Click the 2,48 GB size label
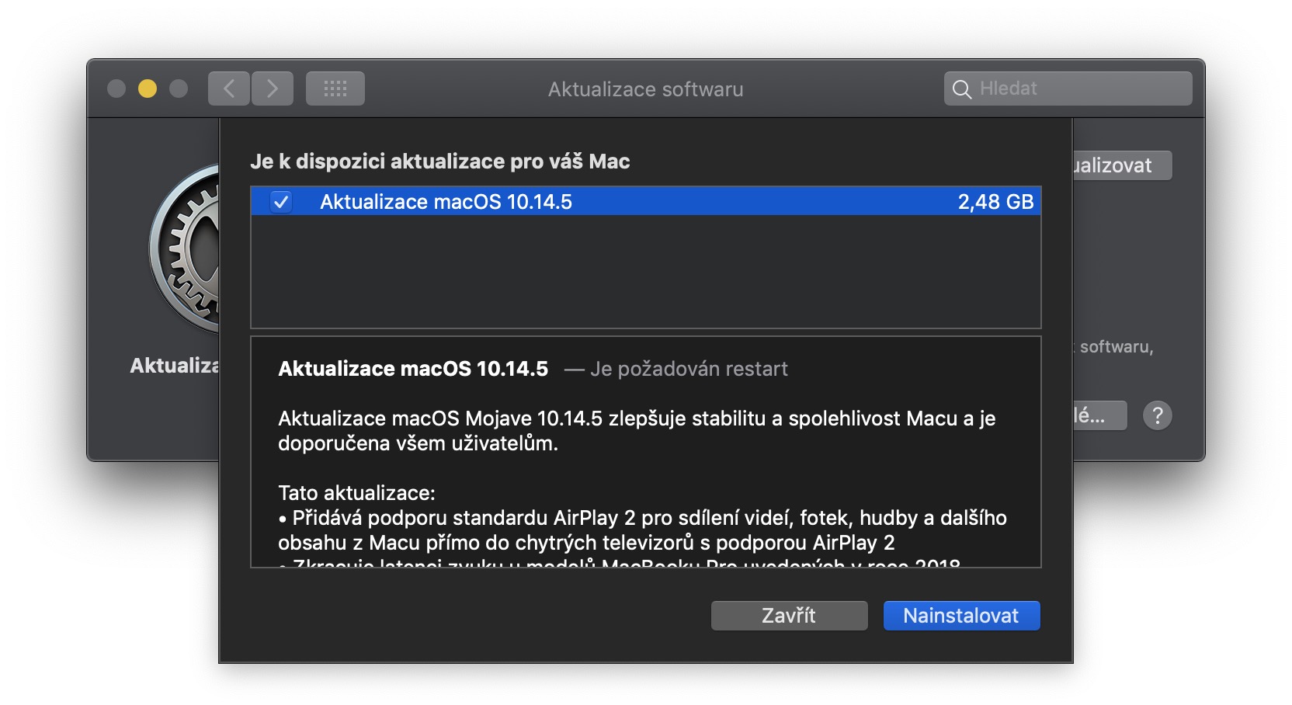This screenshot has width=1292, height=705. 995,202
